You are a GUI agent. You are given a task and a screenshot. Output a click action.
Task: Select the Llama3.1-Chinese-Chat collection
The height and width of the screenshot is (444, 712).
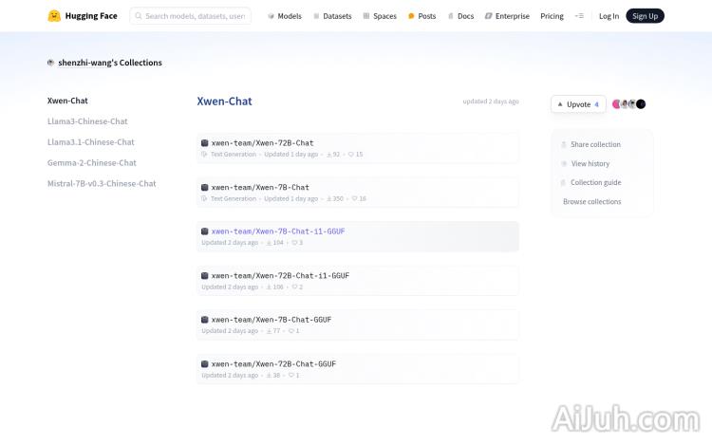point(91,142)
